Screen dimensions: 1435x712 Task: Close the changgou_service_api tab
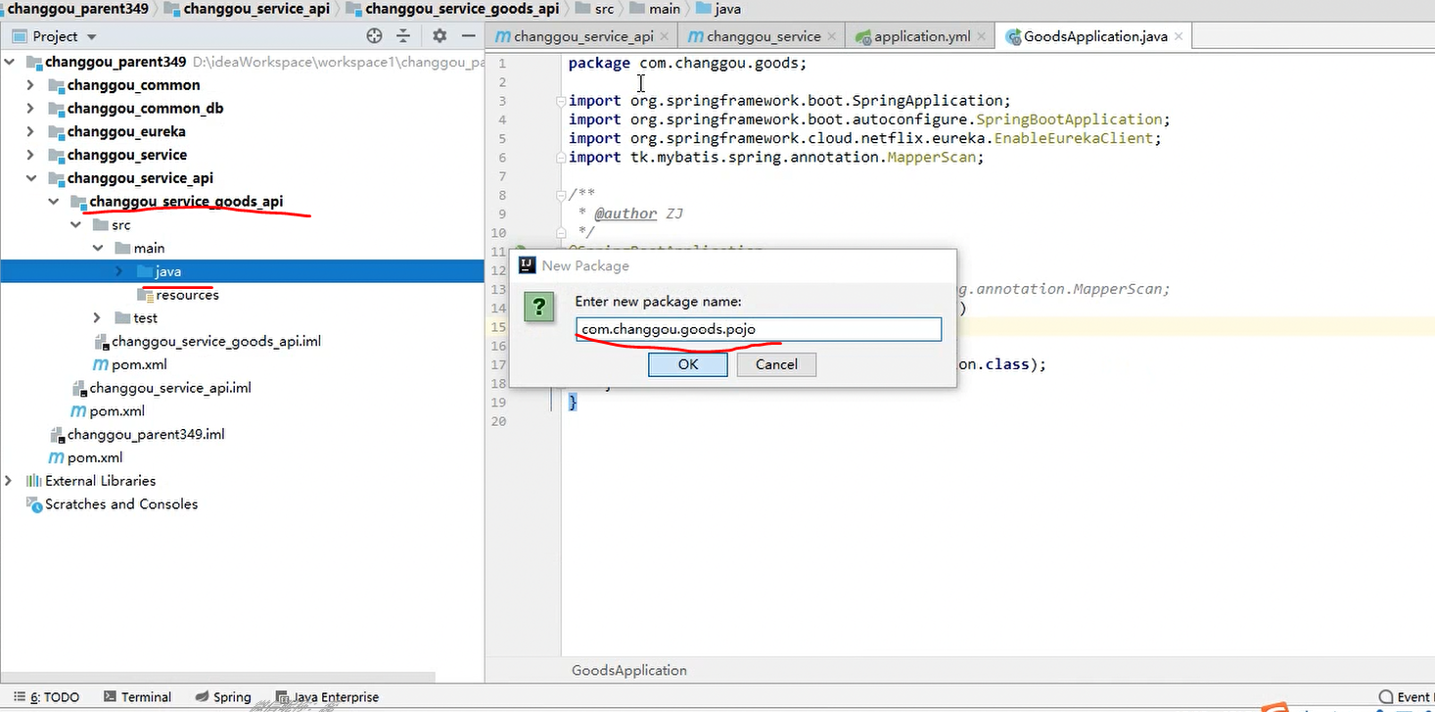click(x=665, y=36)
